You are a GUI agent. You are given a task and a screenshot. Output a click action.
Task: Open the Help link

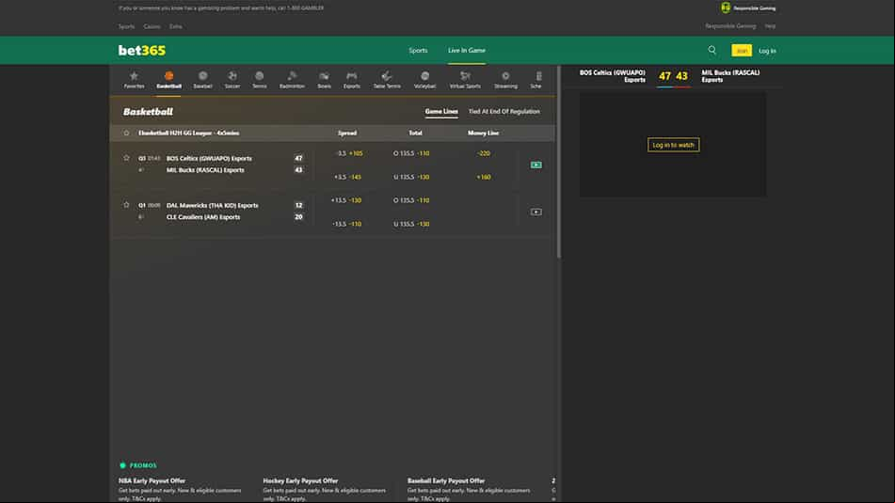click(770, 26)
